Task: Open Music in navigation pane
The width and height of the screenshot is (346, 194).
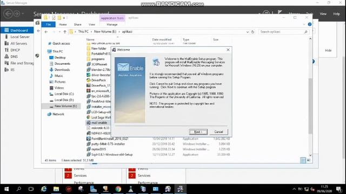Action: pos(58,75)
